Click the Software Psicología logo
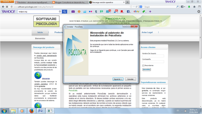Screen dimensions: 202x114 pyautogui.click(x=46, y=21)
